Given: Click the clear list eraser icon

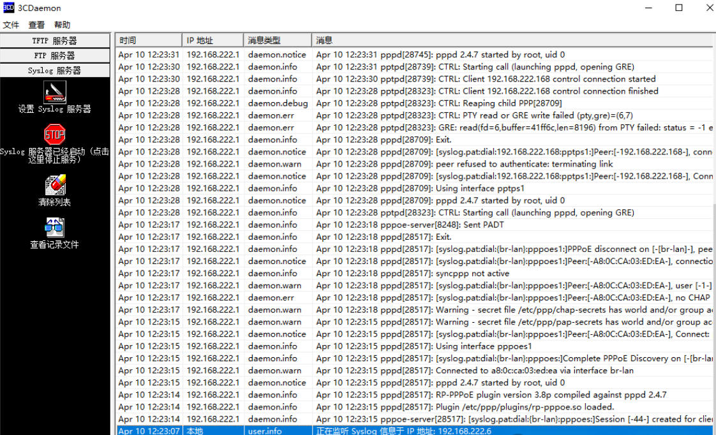Looking at the screenshot, I should [55, 185].
